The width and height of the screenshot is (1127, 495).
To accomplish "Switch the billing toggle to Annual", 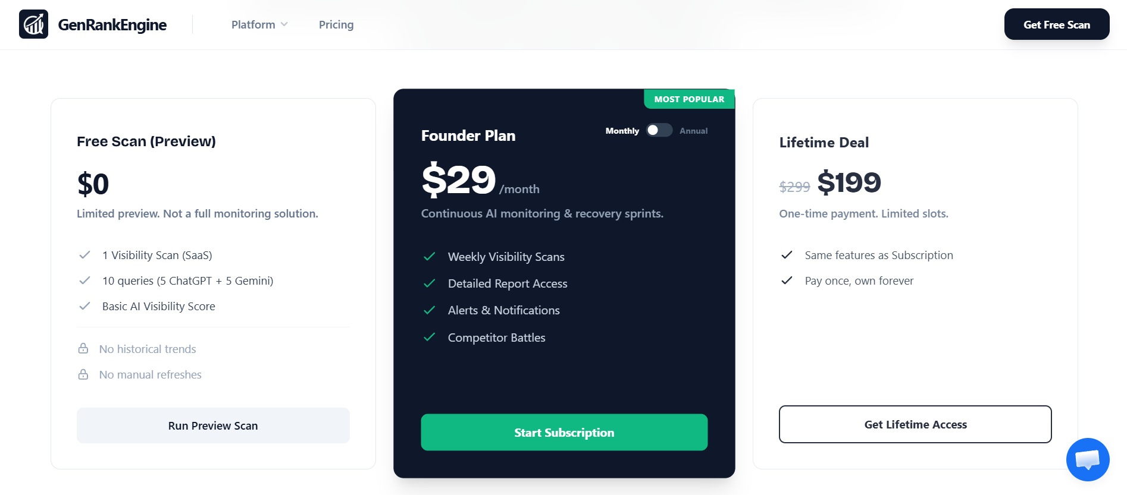I will click(x=659, y=130).
